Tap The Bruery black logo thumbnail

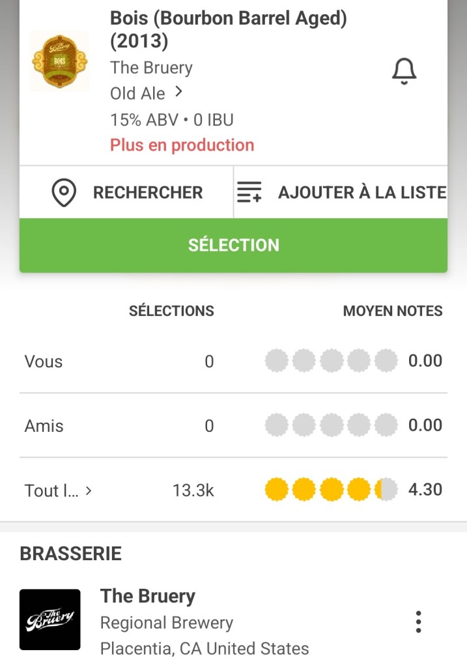(50, 619)
